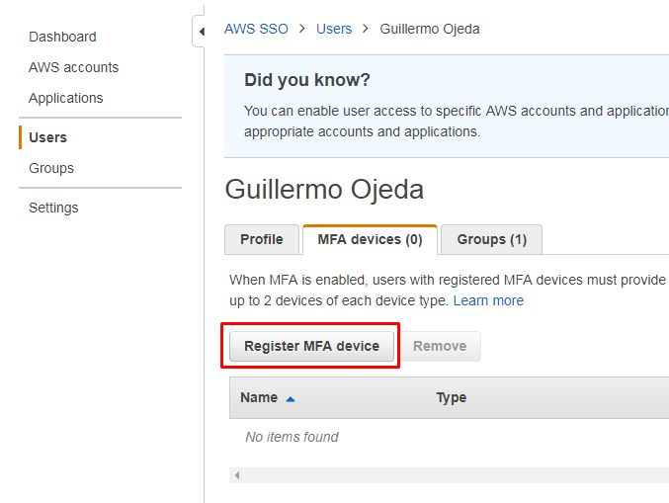The width and height of the screenshot is (669, 503).
Task: Click the disabled Remove button
Action: click(x=440, y=346)
